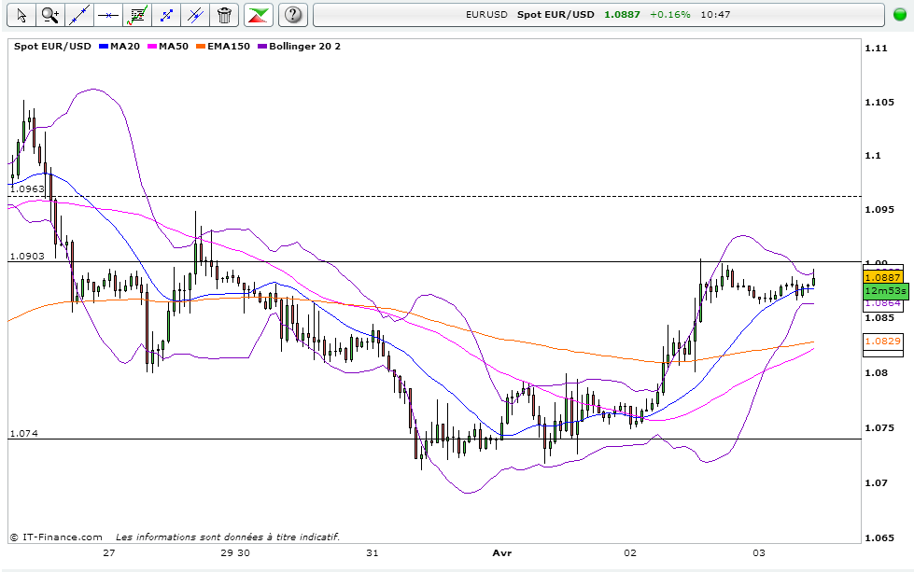The width and height of the screenshot is (914, 572).
Task: Click the 1.105 price axis label
Action: pos(879,103)
